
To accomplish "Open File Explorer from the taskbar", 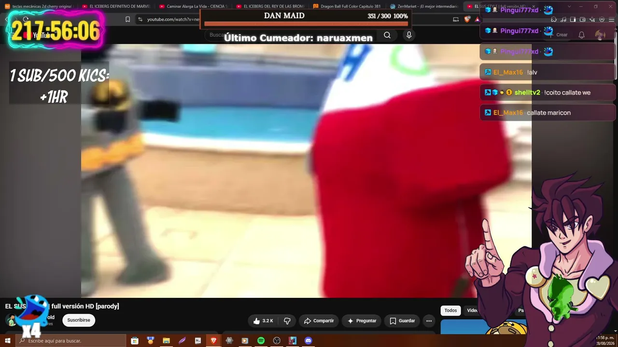I will [x=166, y=341].
